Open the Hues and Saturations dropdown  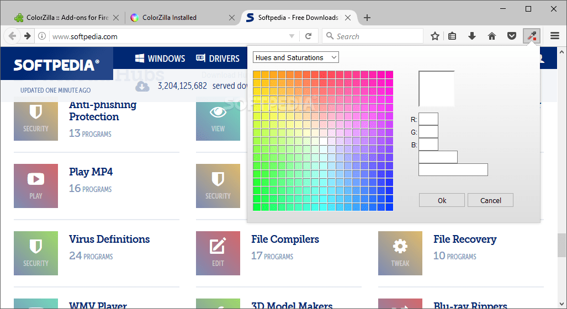tap(296, 57)
